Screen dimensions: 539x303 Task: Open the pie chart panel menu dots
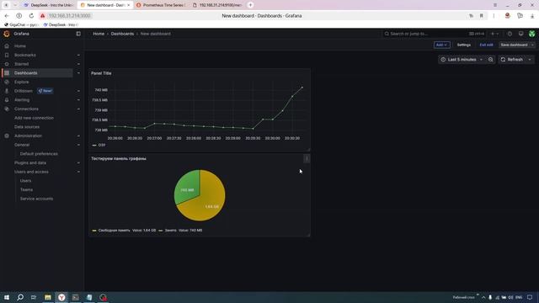[307, 158]
